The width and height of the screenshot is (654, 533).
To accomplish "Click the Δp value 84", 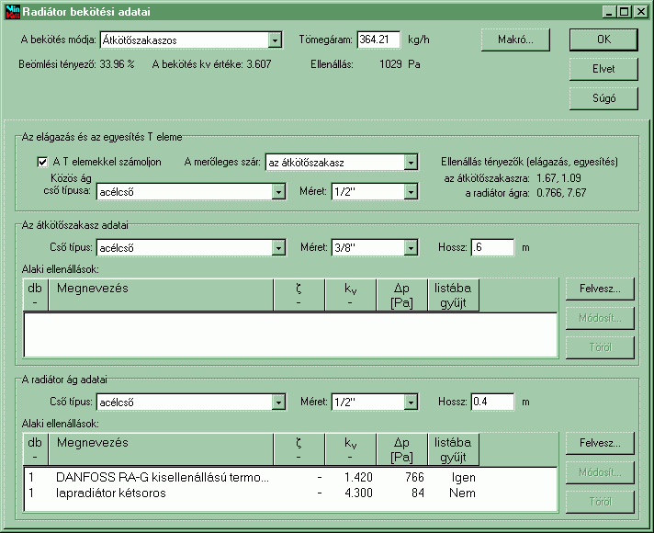I will [x=418, y=493].
